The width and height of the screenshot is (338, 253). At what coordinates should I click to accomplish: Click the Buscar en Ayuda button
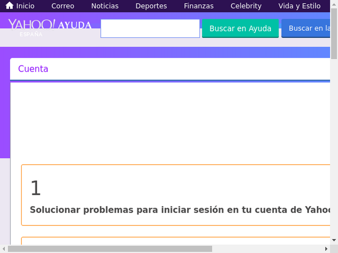coord(240,28)
